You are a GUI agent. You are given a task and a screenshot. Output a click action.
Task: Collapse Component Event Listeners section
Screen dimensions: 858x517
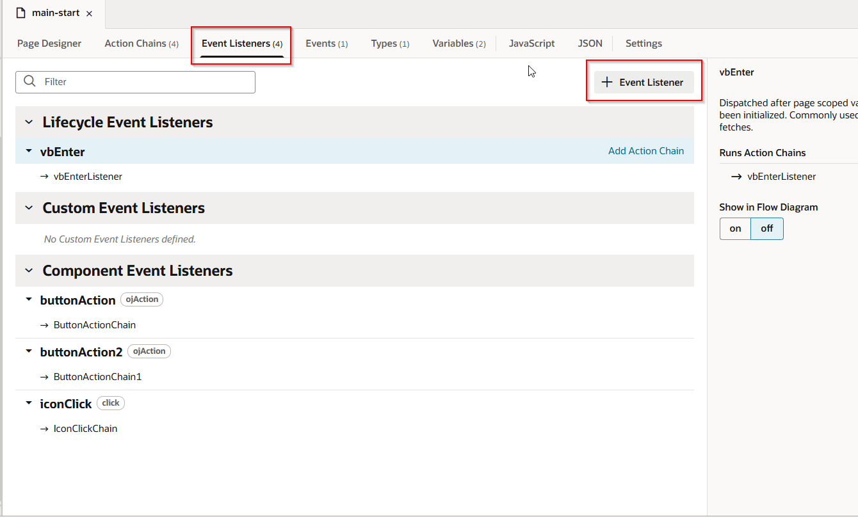[x=29, y=271]
